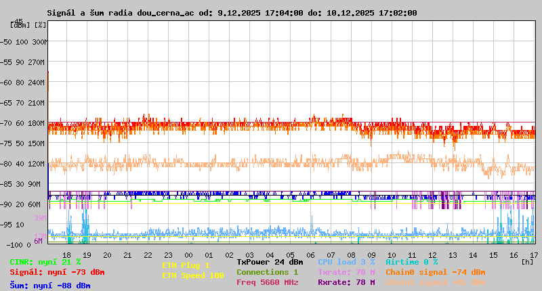Click the '-75 50 150M' y-axis label

[22, 143]
